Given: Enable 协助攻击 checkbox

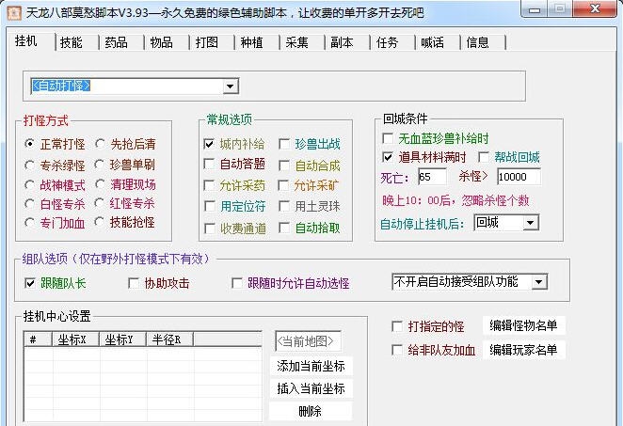Looking at the screenshot, I should pos(134,283).
